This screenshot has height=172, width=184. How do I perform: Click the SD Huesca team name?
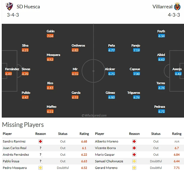coord(28,7)
